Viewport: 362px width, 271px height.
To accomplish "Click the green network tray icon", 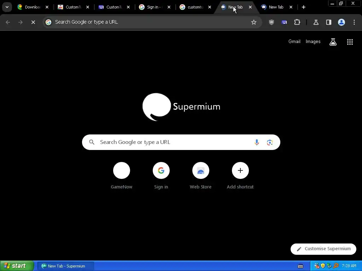I will pos(329,266).
